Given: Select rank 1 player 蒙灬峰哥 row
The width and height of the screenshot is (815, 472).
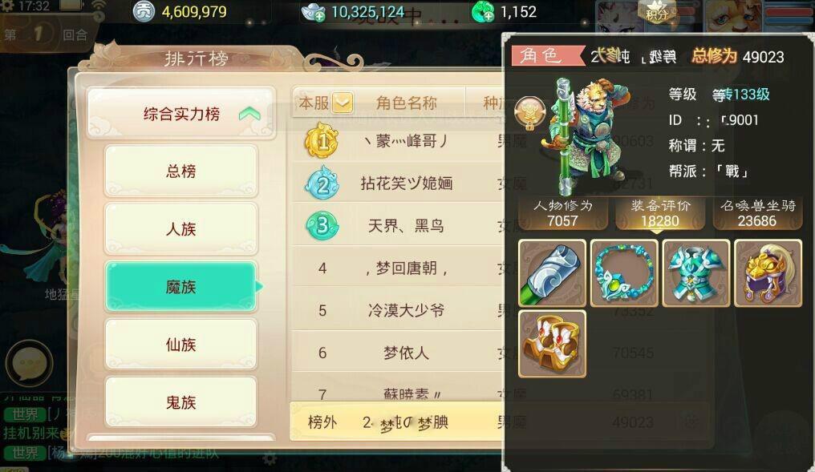Looking at the screenshot, I should [398, 141].
